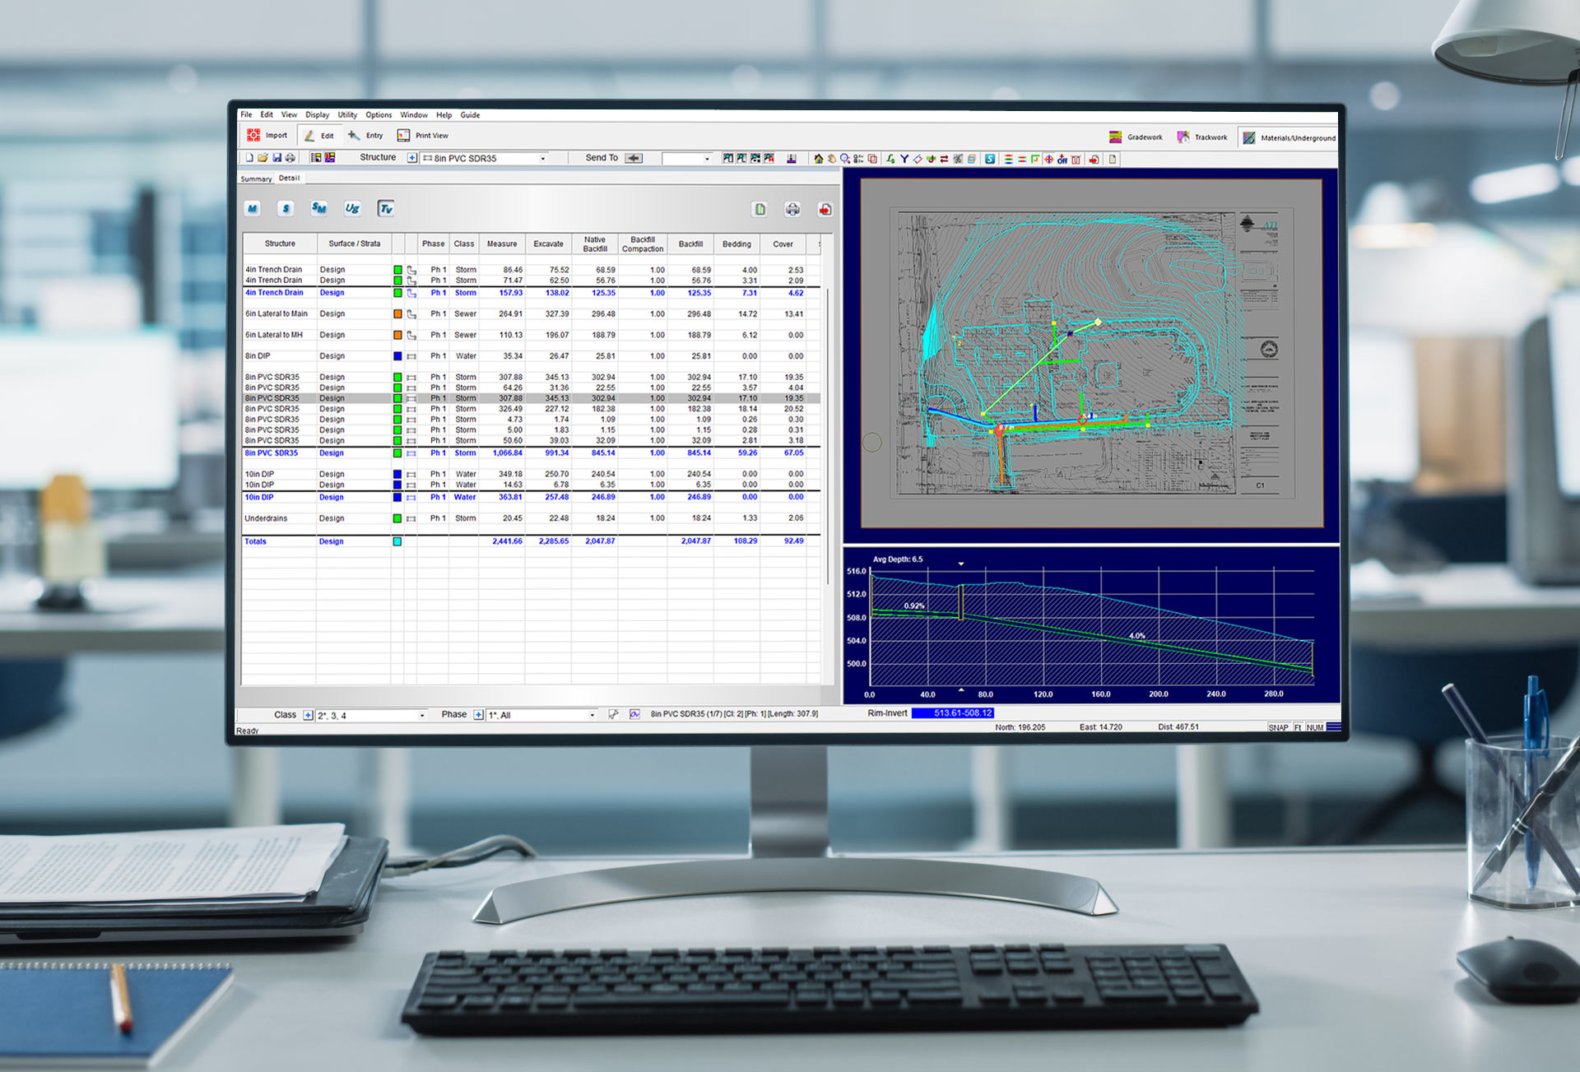
Task: Click the green document icon above the table
Action: pyautogui.click(x=760, y=210)
